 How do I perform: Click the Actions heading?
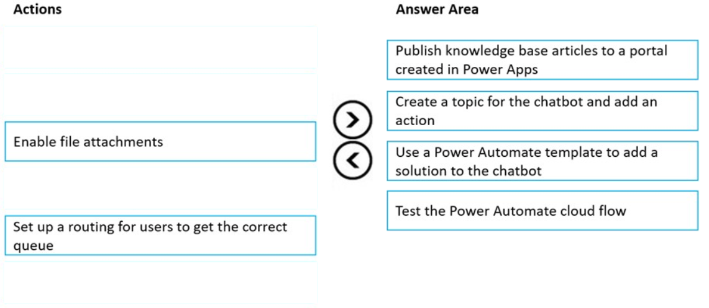click(x=37, y=9)
